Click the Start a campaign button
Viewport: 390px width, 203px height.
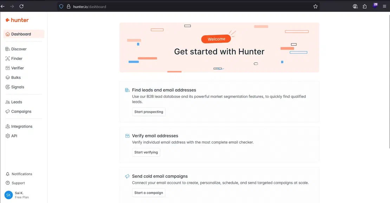(149, 192)
